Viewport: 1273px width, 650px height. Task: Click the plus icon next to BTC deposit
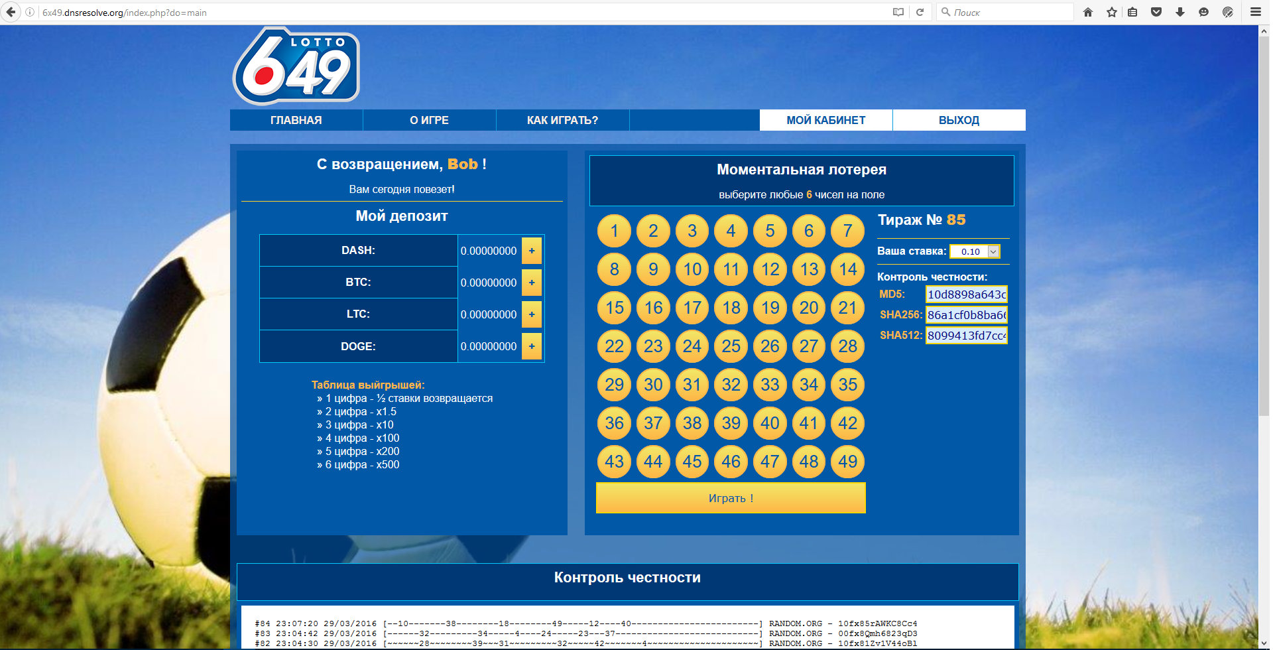pos(531,283)
